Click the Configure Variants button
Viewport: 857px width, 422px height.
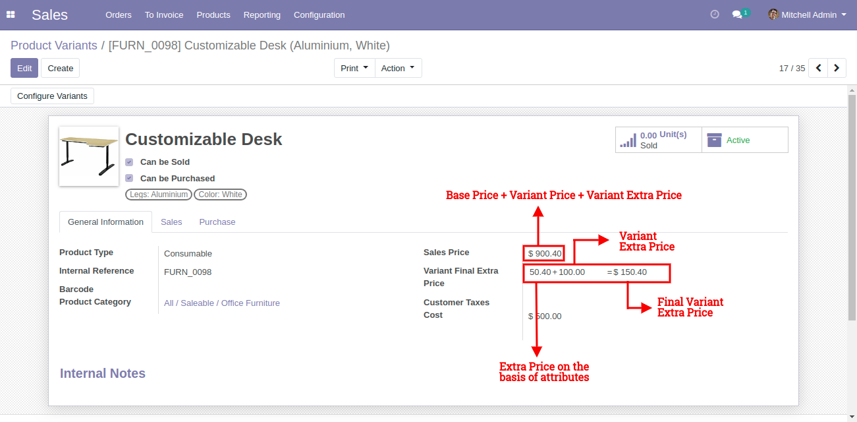click(51, 96)
